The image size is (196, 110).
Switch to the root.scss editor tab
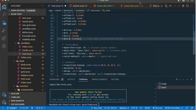point(57,6)
